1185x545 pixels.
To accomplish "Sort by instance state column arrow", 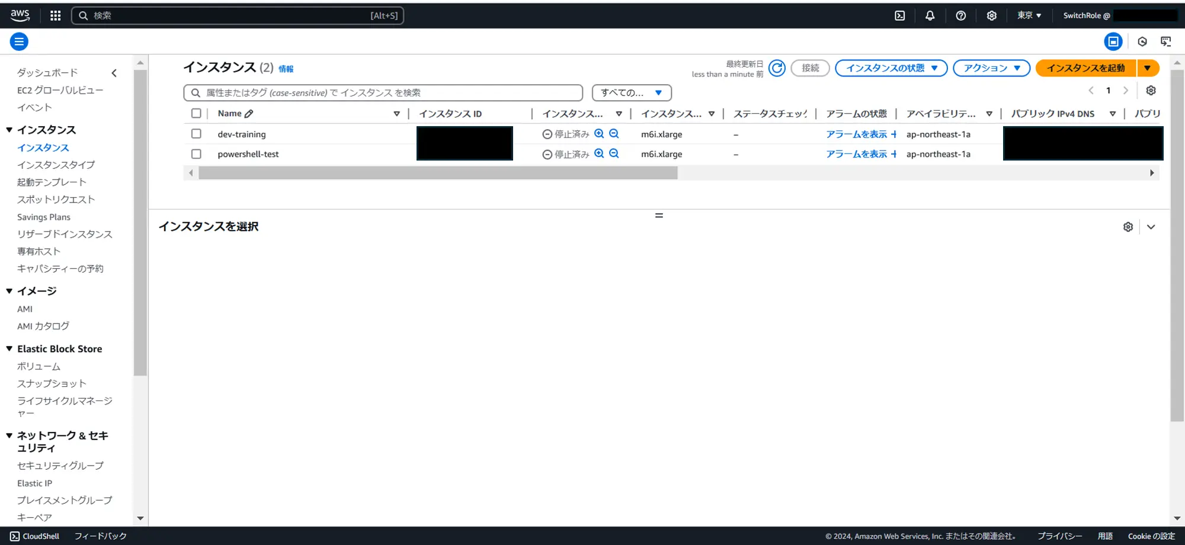I will click(x=619, y=114).
